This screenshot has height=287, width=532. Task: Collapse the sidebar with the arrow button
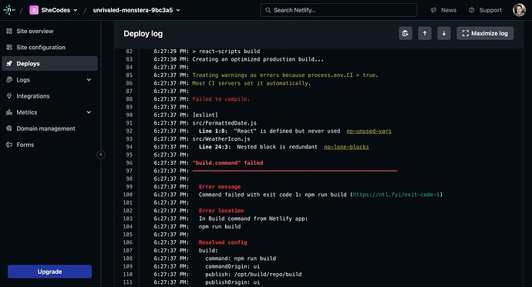click(101, 155)
